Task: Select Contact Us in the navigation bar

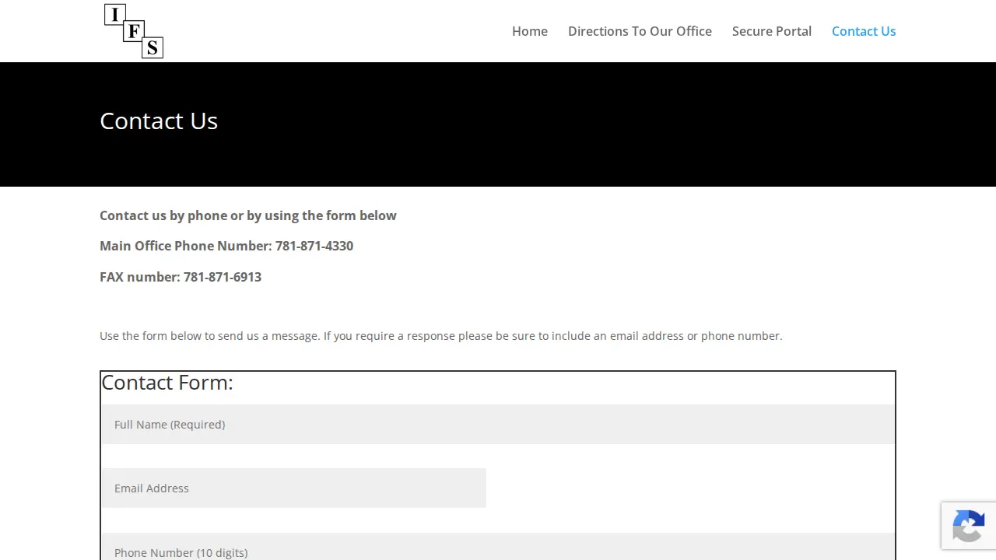Action: point(864,31)
